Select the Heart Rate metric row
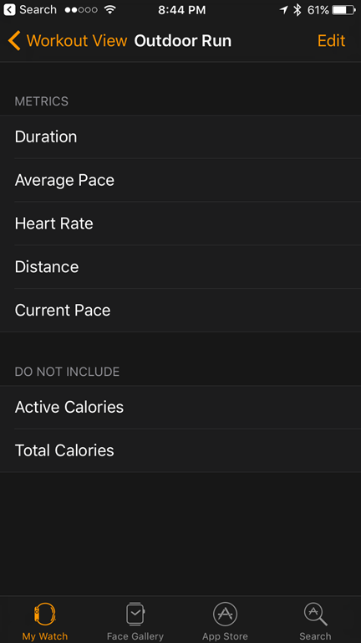This screenshot has height=643, width=361. click(180, 224)
